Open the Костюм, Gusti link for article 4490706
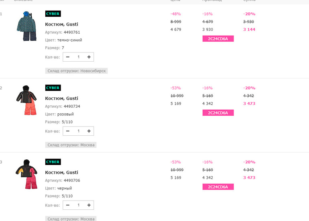Image resolution: width=309 pixels, height=221 pixels. coord(61,172)
